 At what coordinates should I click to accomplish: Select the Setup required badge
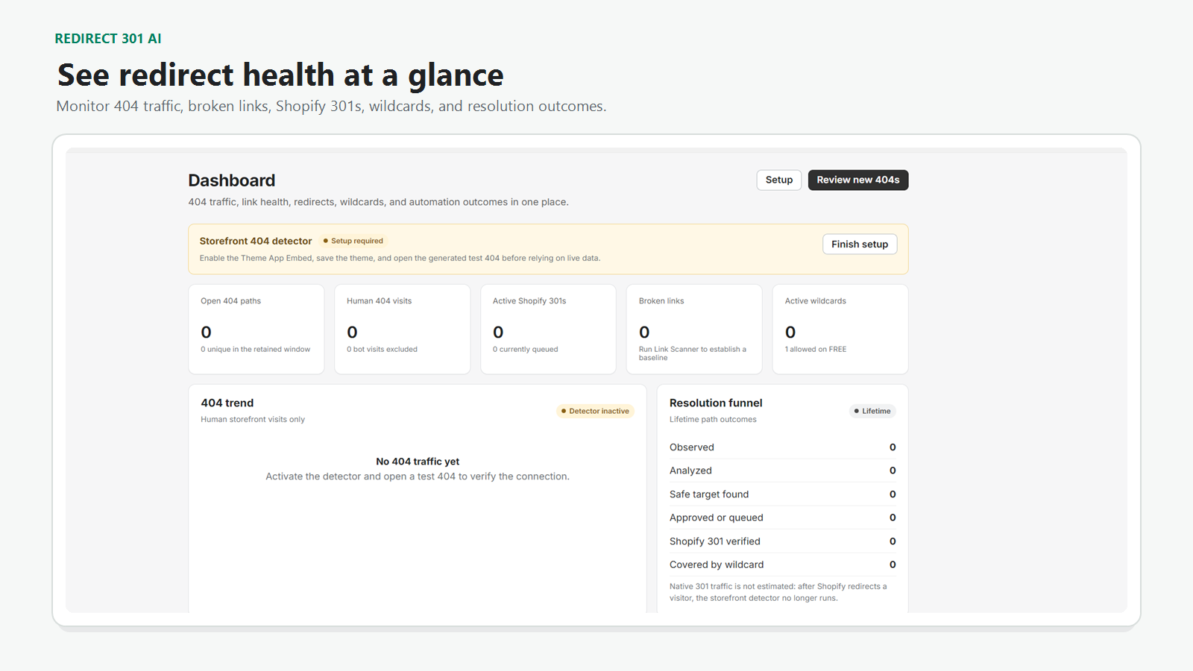point(353,241)
